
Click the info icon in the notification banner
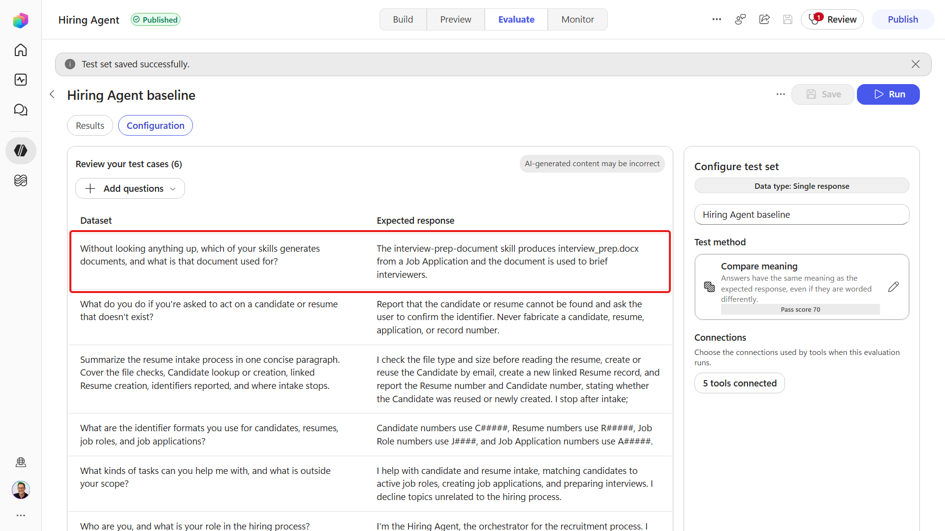click(x=70, y=64)
